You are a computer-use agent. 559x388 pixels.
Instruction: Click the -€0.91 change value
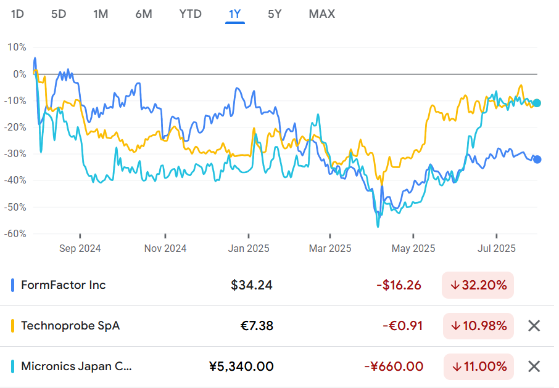403,326
